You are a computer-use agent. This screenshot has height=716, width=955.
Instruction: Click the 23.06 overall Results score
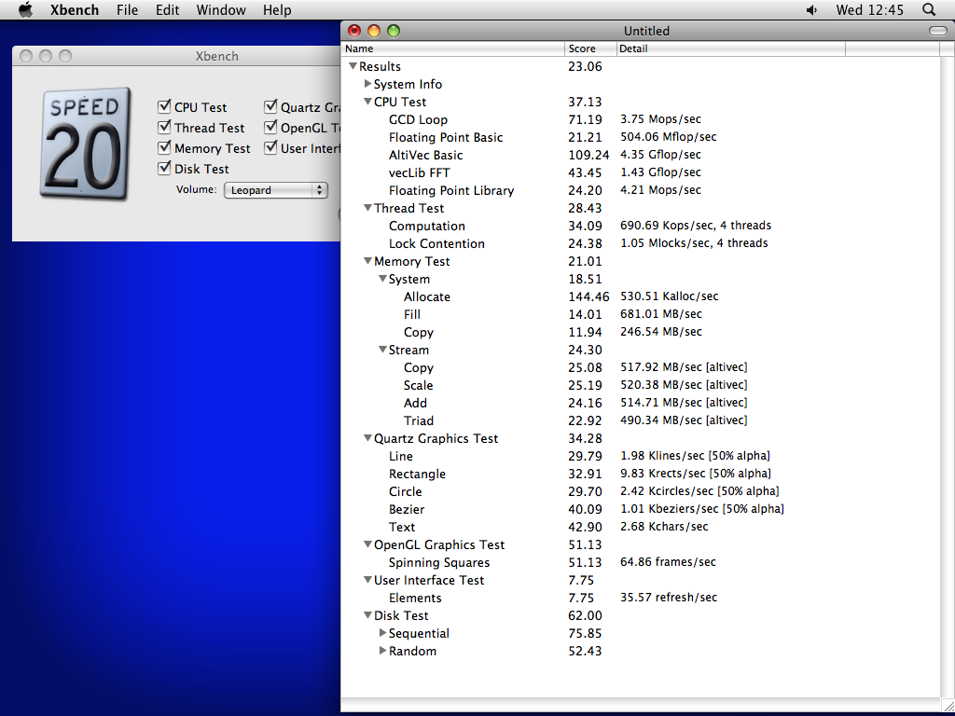pos(585,66)
